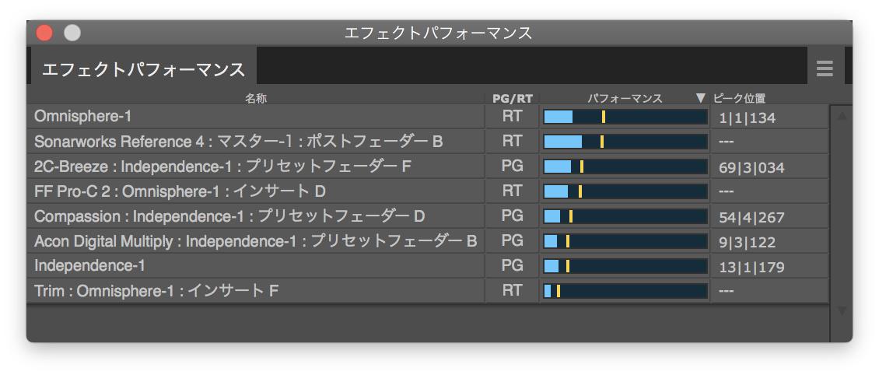
Task: Click the performance meter of Acon Digital Multiply
Action: [x=625, y=241]
